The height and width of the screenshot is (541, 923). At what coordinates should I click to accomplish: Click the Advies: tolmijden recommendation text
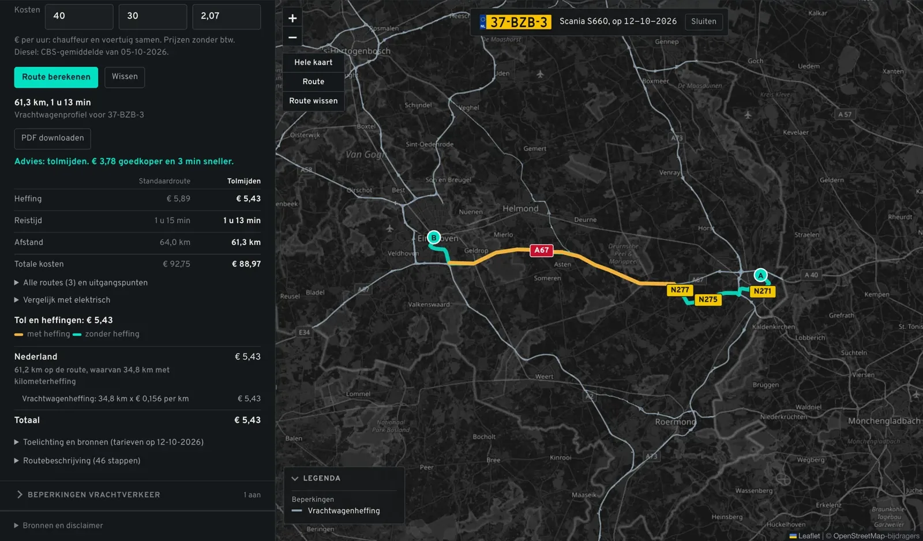pyautogui.click(x=124, y=161)
